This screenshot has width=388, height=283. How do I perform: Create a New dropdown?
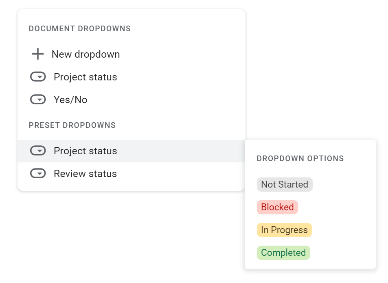click(x=85, y=54)
